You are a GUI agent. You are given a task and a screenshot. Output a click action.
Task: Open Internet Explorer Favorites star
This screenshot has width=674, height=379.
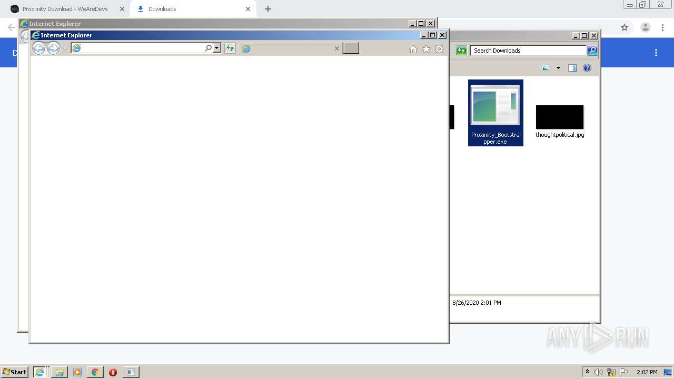coord(426,49)
